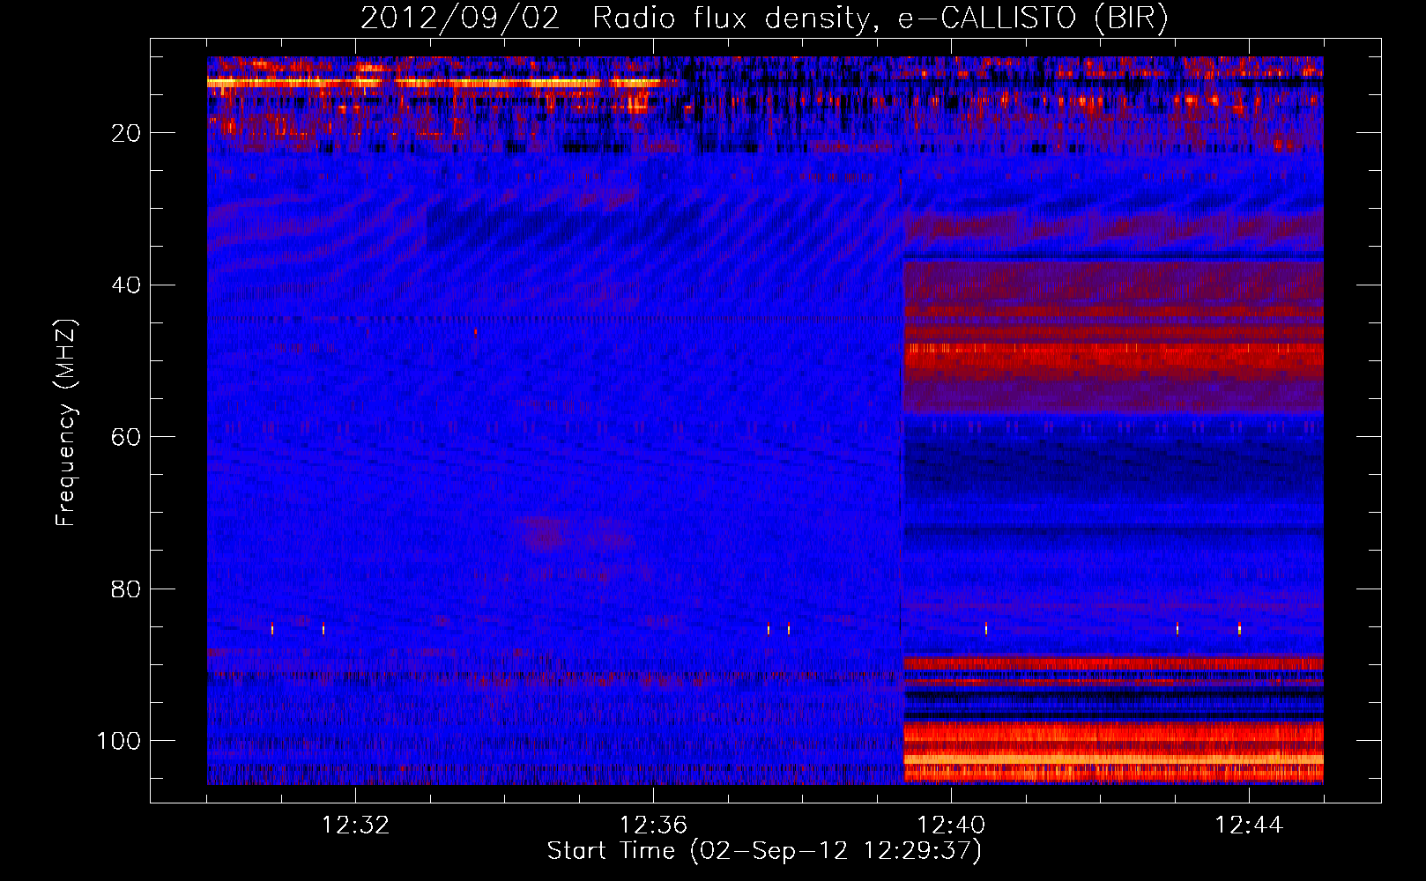Click the 12:44 time tick label
Viewport: 1426px width, 881px height.
coord(1249,825)
